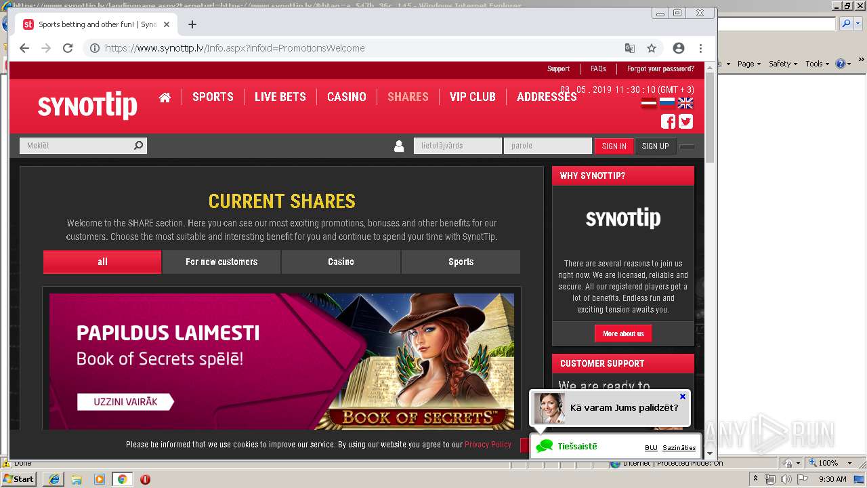Show hidden system tray icons arrow
Image resolution: width=867 pixels, height=488 pixels.
(755, 479)
